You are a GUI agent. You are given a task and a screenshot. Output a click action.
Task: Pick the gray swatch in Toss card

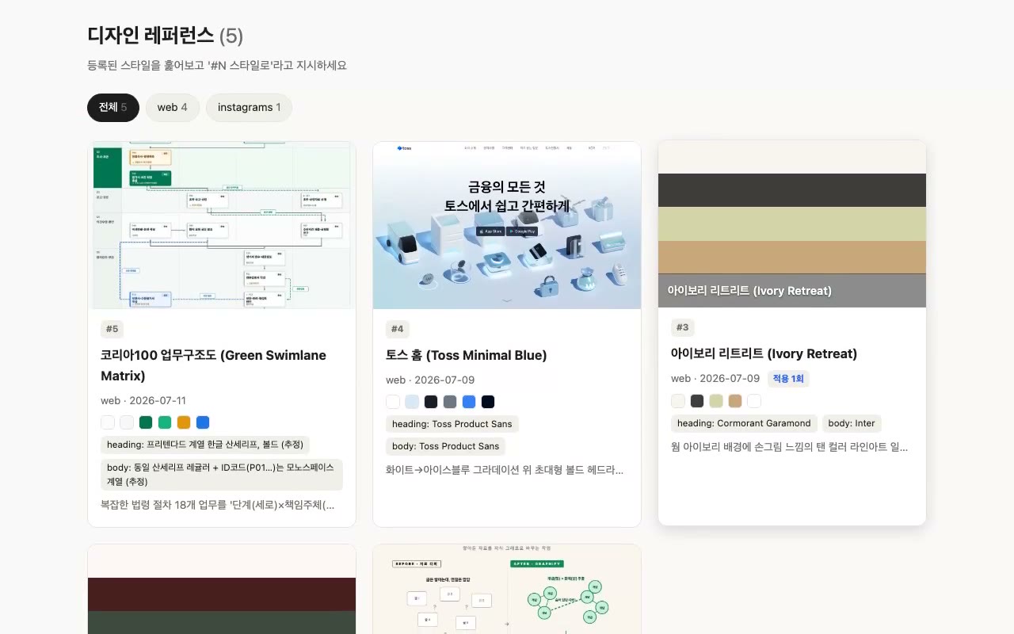[x=450, y=402]
